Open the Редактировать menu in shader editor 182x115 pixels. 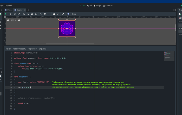(19, 49)
